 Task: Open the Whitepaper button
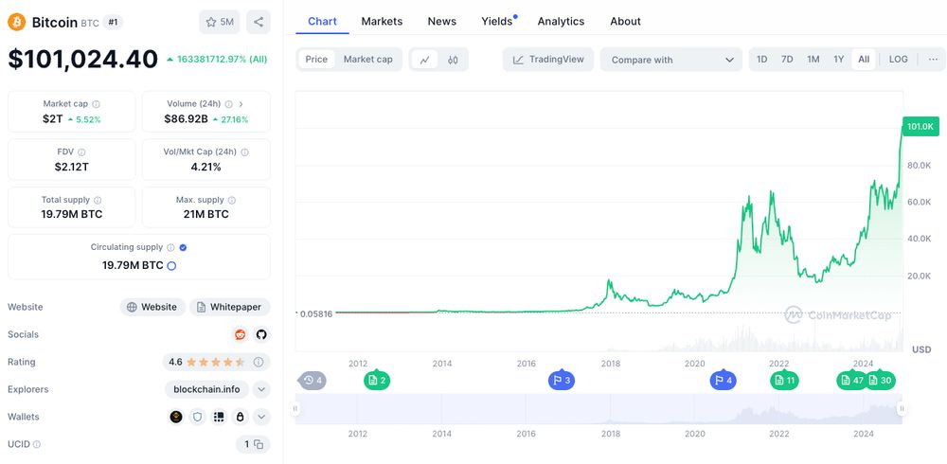(229, 307)
